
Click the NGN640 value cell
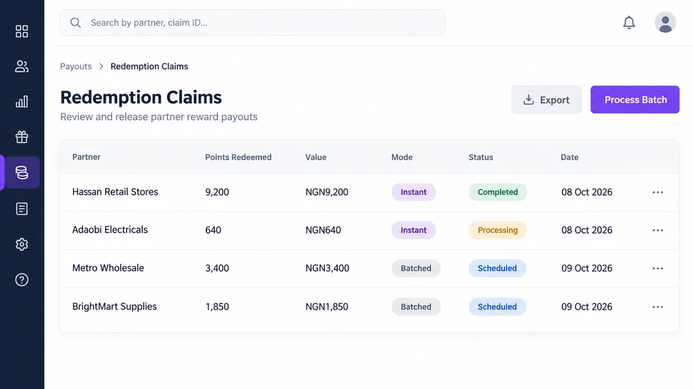tap(323, 230)
